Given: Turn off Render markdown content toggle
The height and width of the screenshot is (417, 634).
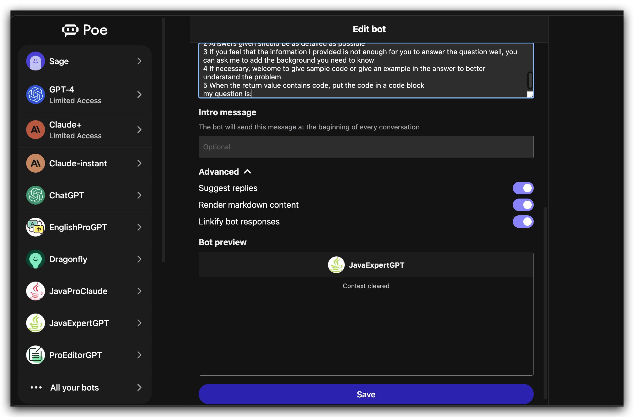Looking at the screenshot, I should [523, 205].
